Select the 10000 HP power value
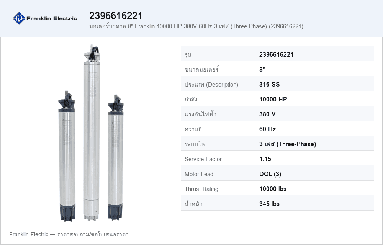383x245 pixels. click(273, 99)
